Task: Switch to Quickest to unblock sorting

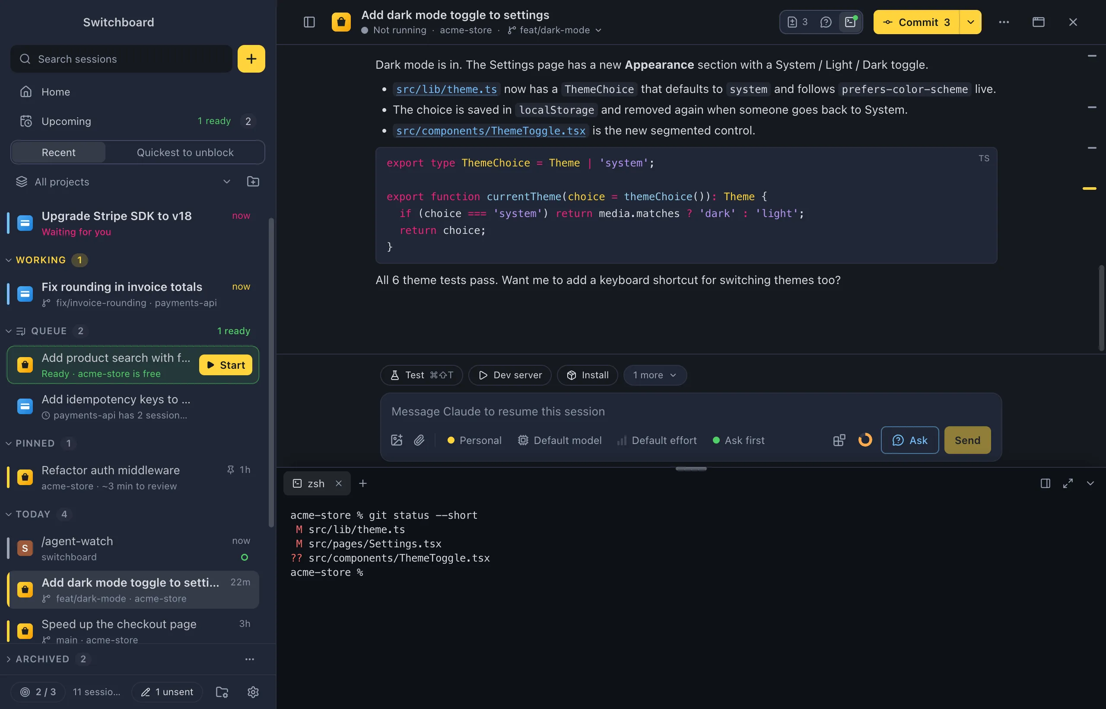Action: pyautogui.click(x=185, y=152)
